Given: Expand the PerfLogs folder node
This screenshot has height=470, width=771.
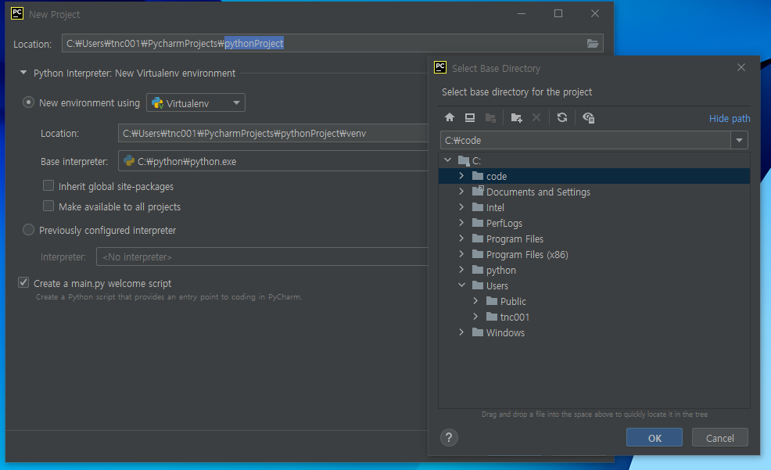Looking at the screenshot, I should pyautogui.click(x=461, y=223).
